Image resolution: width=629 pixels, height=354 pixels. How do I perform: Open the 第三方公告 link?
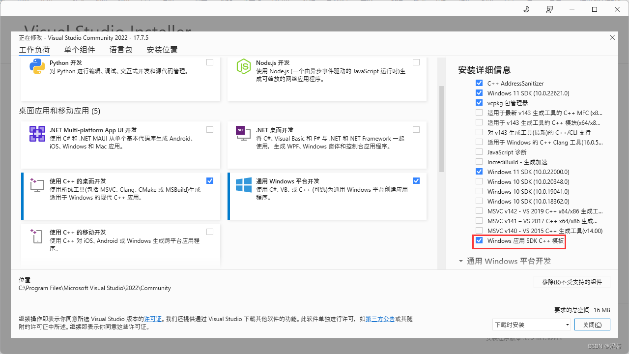(x=380, y=319)
